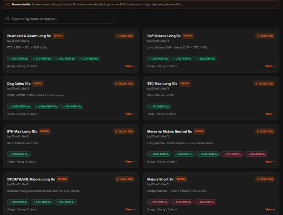Click OFFICIAL badge next to Dog Coins 10x
The height and width of the screenshot is (215, 283).
tap(38, 84)
